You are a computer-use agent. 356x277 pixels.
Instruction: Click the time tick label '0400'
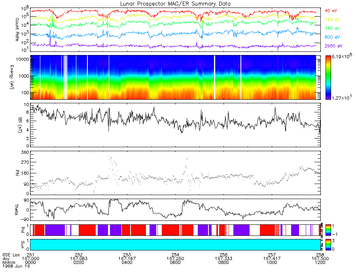(x=127, y=262)
